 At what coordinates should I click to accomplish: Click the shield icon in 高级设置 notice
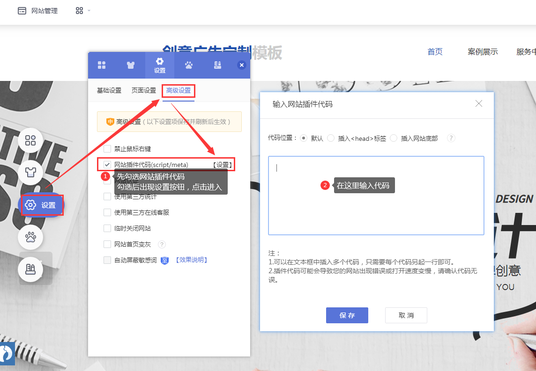[110, 122]
